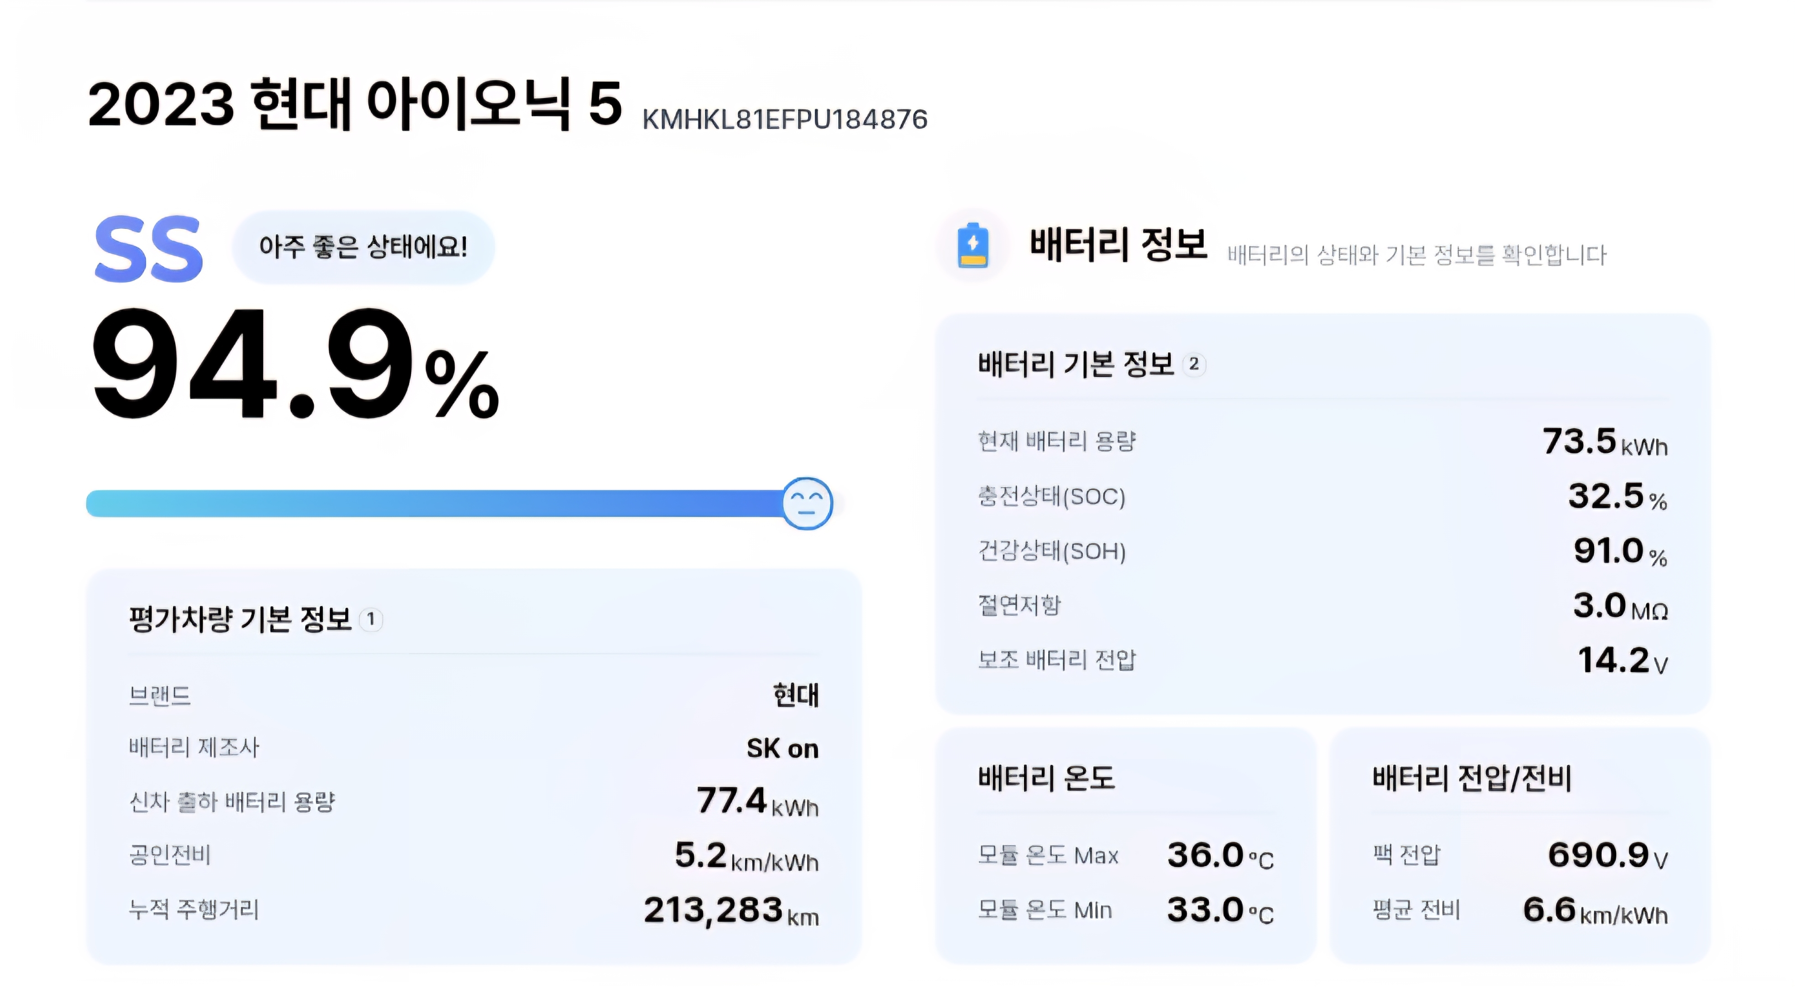This screenshot has height=987, width=1795.
Task: Click the SS grade logo
Action: tap(148, 249)
